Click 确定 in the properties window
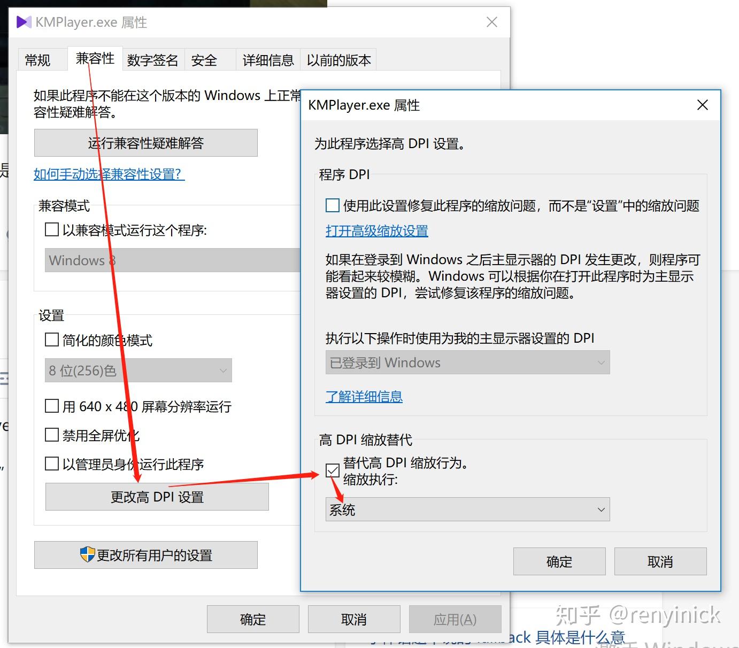Viewport: 739px width, 648px height. tap(253, 619)
